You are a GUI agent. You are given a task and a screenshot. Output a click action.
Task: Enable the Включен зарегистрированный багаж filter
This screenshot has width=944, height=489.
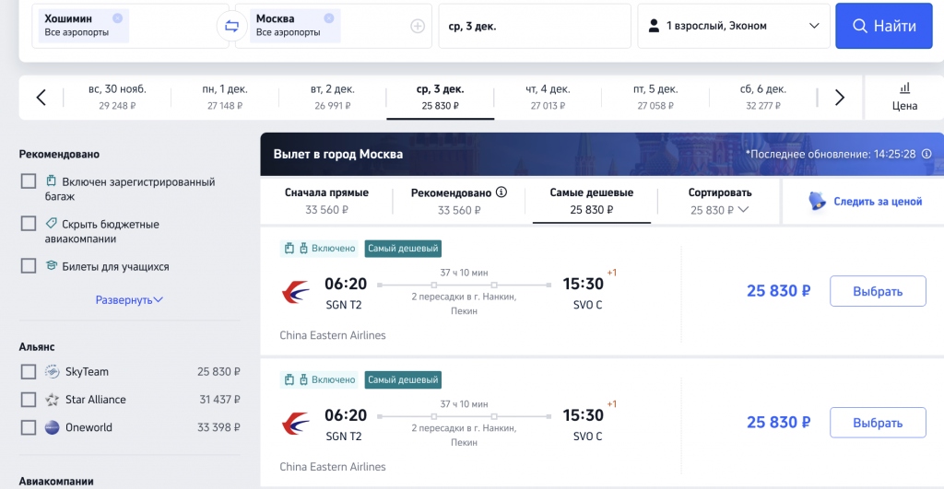point(29,181)
